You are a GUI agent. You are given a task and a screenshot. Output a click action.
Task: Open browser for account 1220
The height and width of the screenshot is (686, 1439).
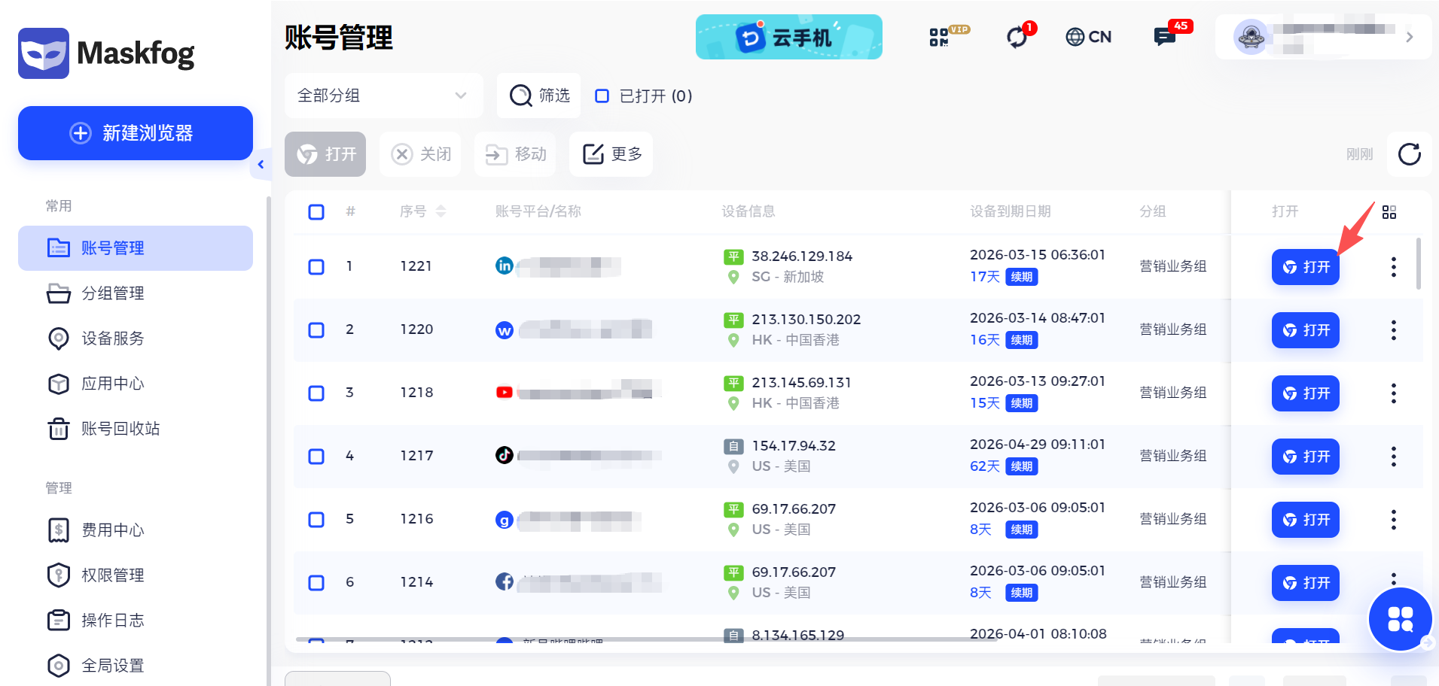(x=1306, y=330)
